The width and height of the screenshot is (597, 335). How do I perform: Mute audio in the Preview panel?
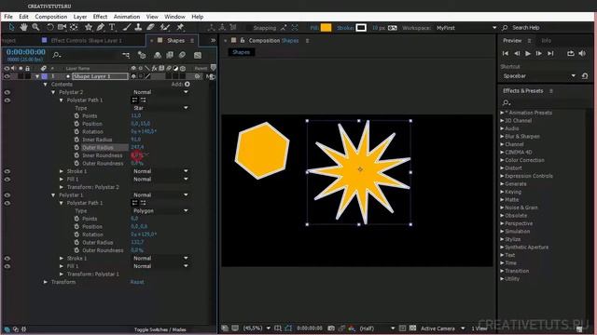point(582,54)
